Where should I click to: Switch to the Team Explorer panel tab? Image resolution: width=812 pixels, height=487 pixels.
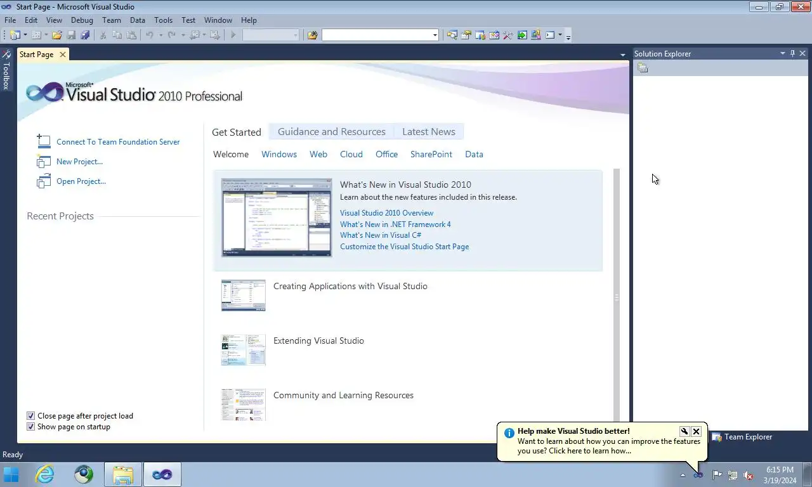742,437
